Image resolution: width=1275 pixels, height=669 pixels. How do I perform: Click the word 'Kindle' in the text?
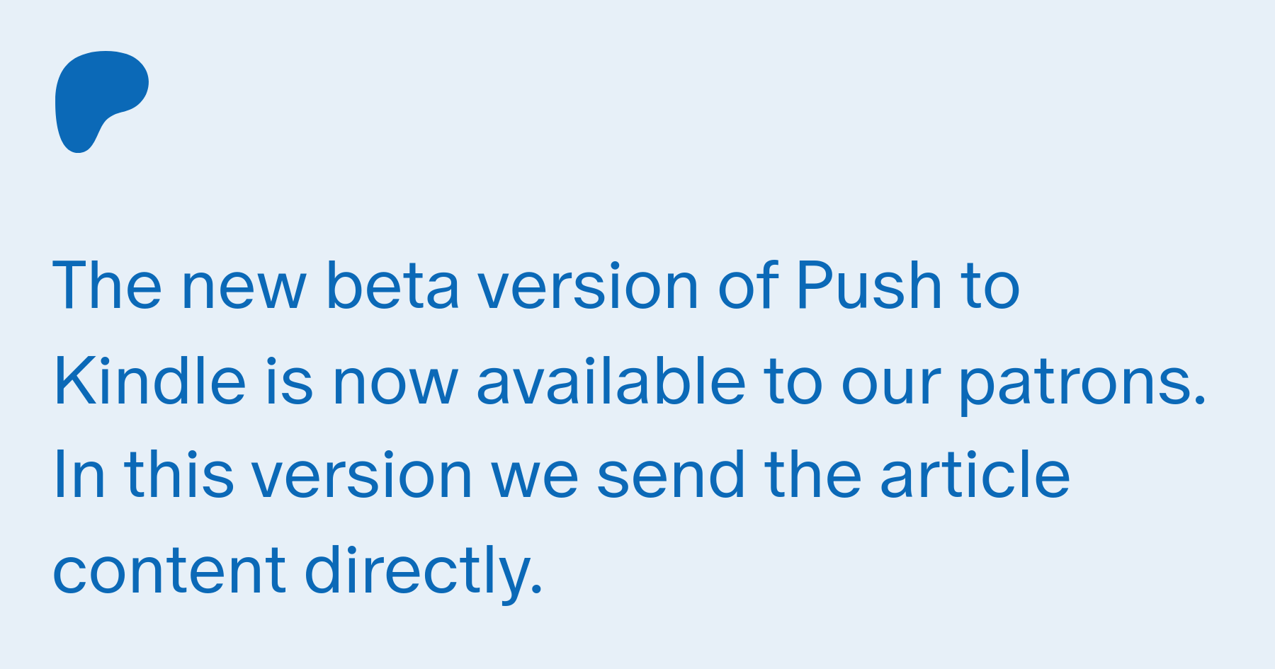click(x=149, y=381)
